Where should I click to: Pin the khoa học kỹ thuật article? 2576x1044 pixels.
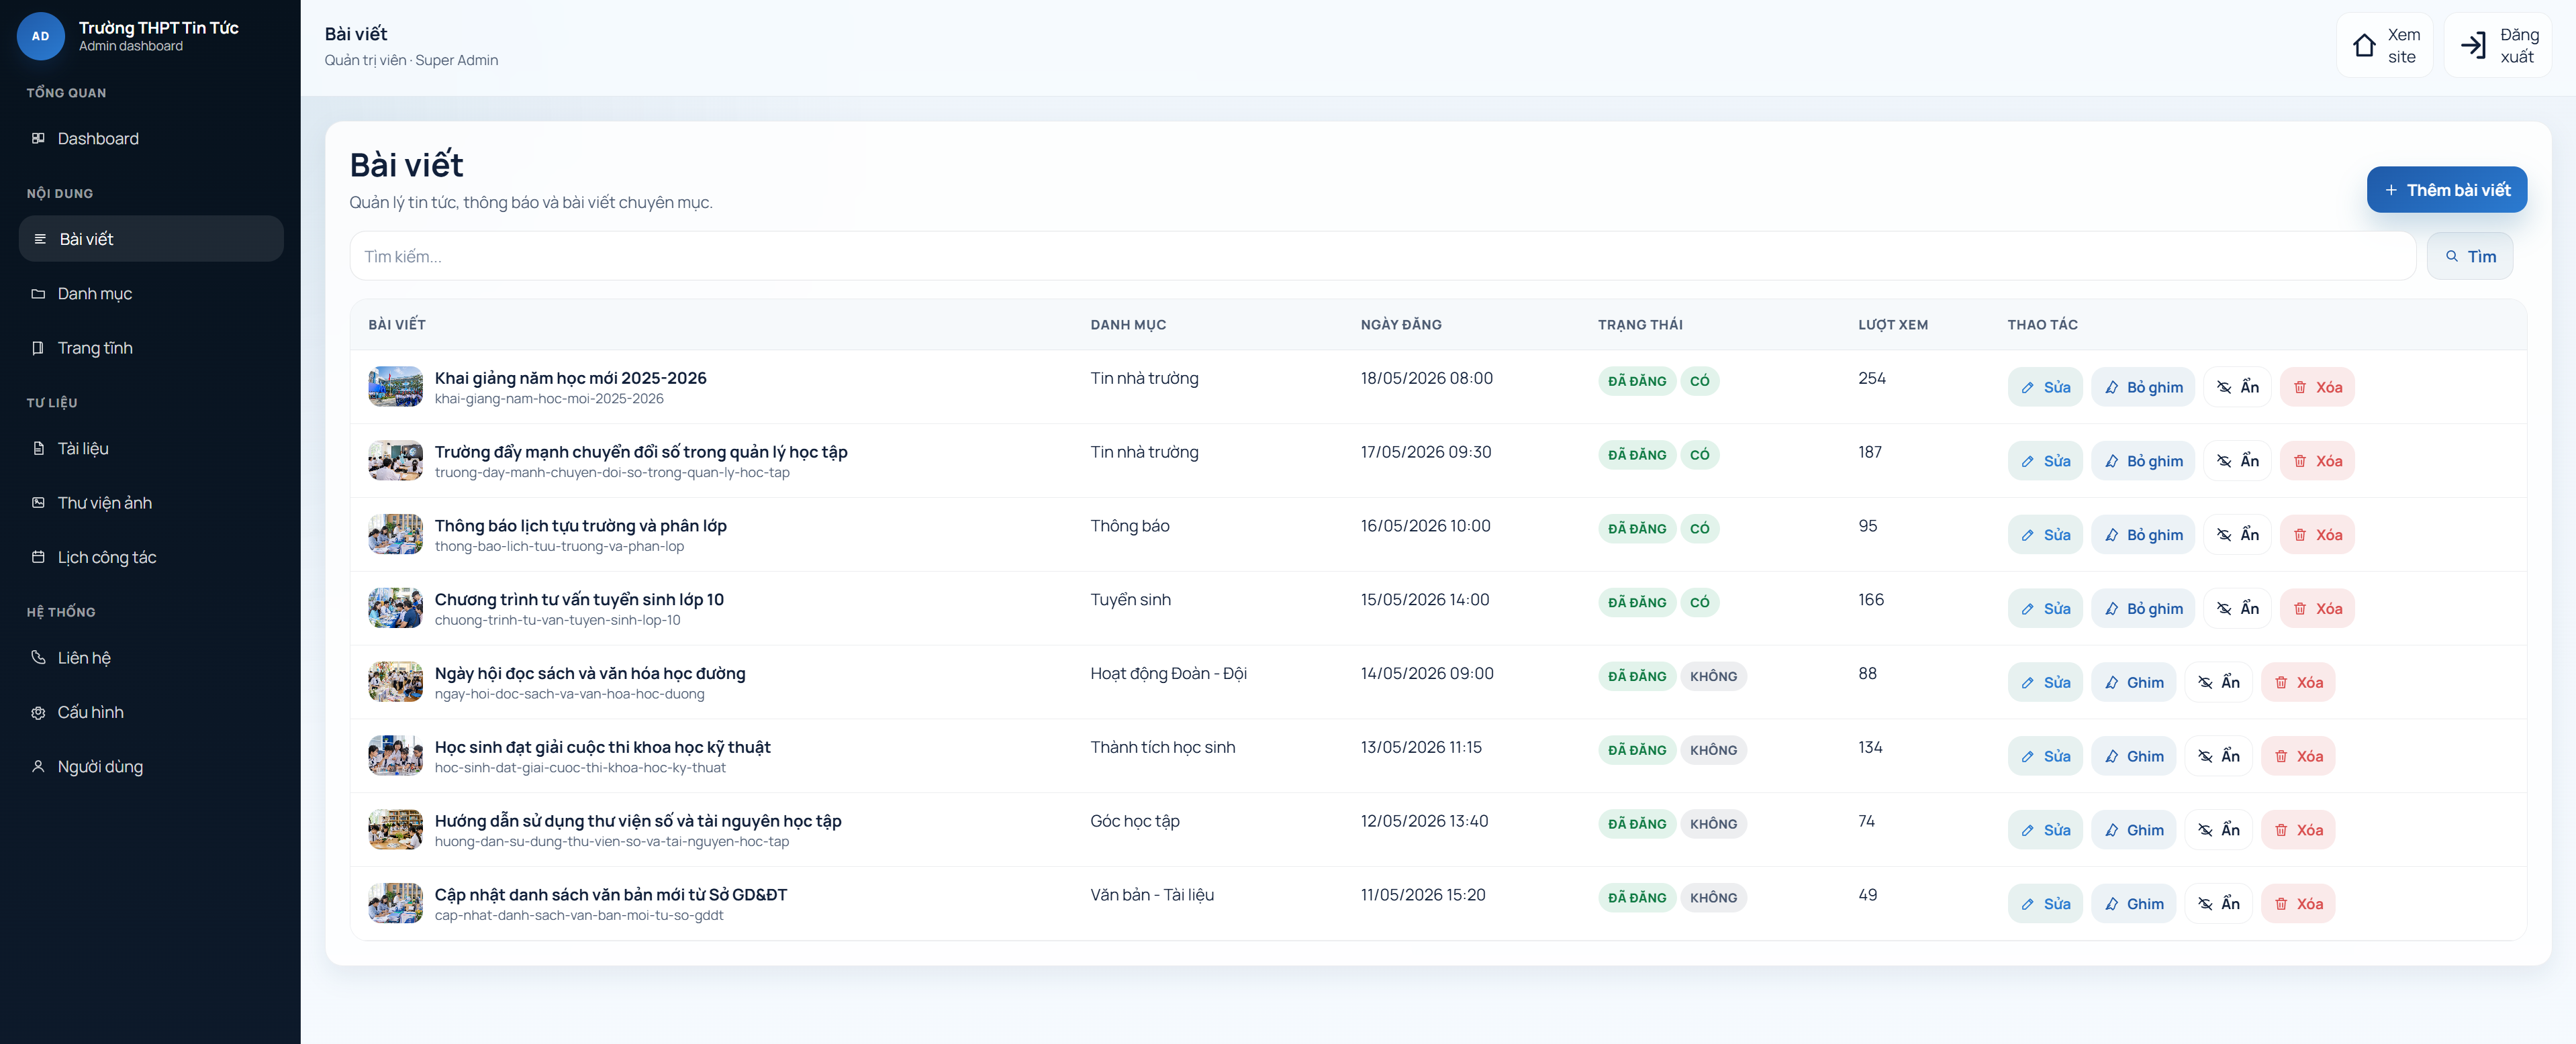[2134, 758]
